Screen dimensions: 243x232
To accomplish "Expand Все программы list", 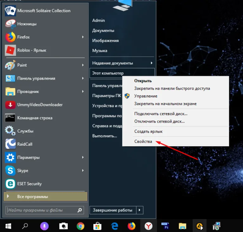I will click(46, 197).
